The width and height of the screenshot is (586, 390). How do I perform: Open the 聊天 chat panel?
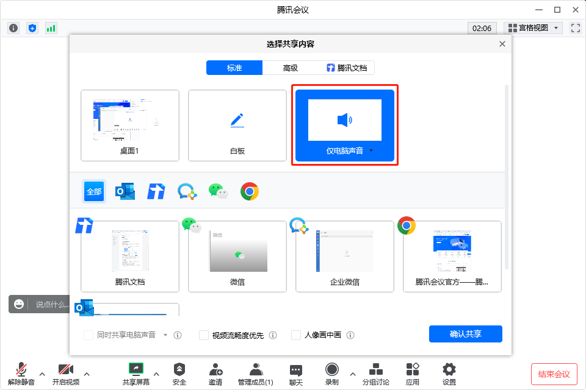296,374
